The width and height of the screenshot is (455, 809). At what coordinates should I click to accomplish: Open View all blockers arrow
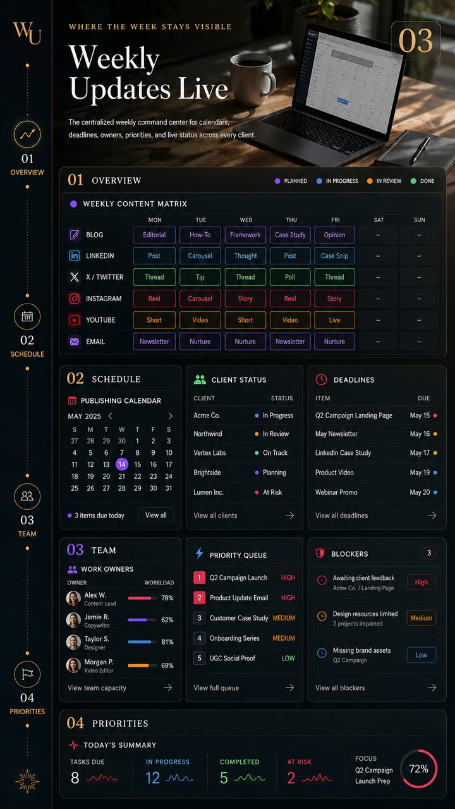[x=432, y=688]
